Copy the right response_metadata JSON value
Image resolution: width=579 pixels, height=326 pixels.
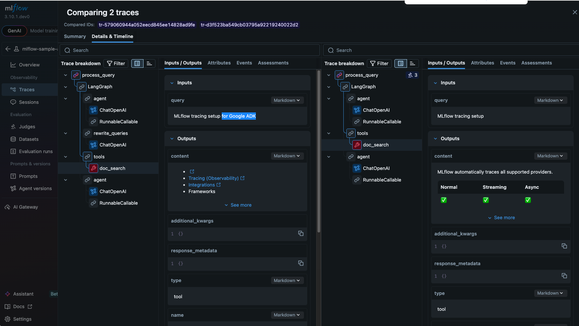point(564,276)
